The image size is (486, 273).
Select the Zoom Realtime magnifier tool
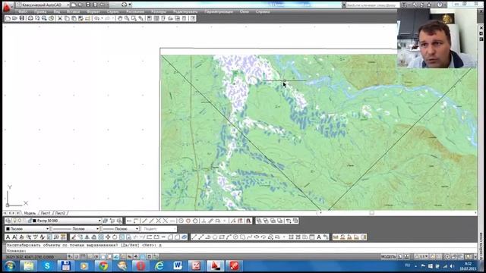click(127, 18)
